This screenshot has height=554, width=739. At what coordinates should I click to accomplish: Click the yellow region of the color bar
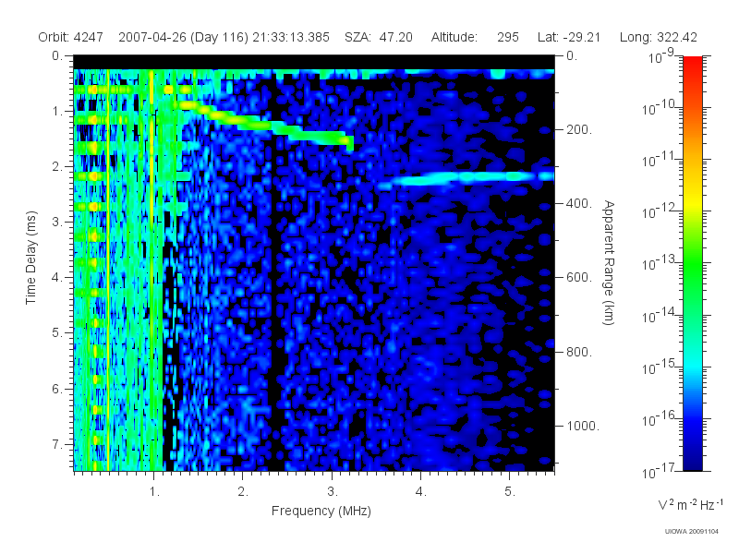[692, 202]
